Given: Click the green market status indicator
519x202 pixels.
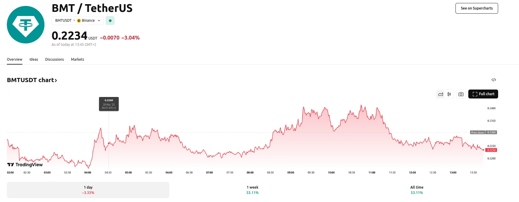Looking at the screenshot, I should 110,21.
